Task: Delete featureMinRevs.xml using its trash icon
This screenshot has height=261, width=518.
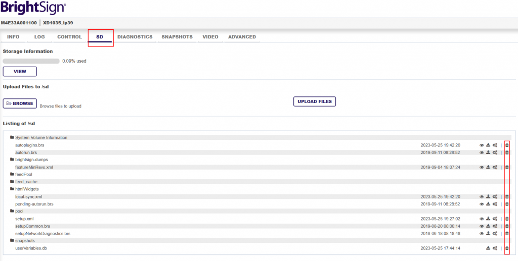Action: pos(507,167)
